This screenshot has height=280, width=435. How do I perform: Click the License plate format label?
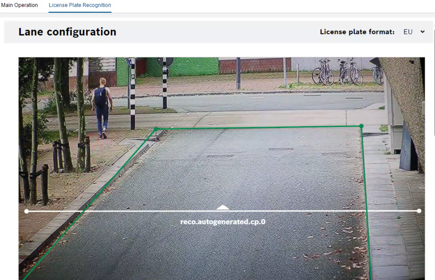(358, 32)
